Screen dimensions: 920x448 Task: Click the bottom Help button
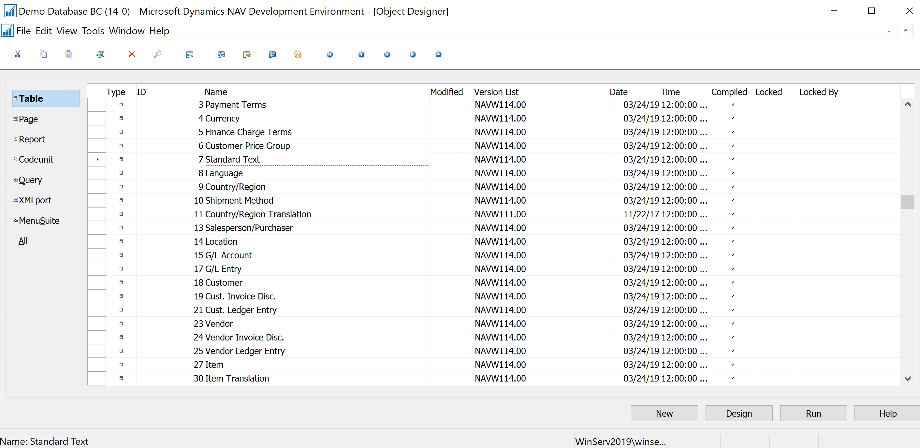tap(887, 413)
